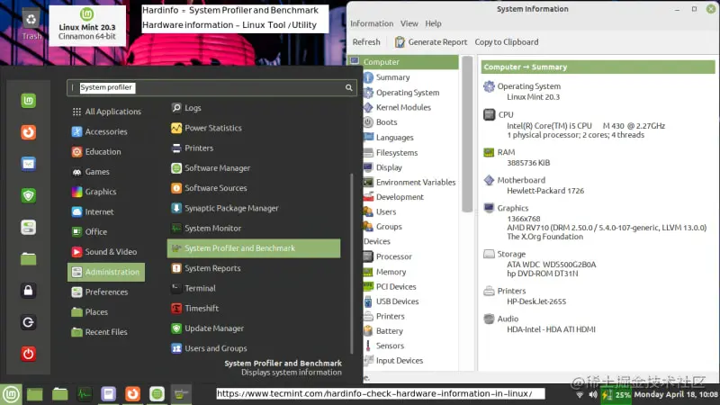Select the Computer node in the tree
The image size is (720, 405).
coord(403,62)
